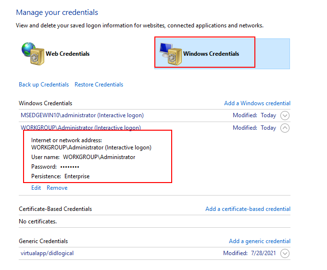Click the Windows Credentials monitor vault icon
Image resolution: width=327 pixels, height=270 pixels.
coord(170,54)
